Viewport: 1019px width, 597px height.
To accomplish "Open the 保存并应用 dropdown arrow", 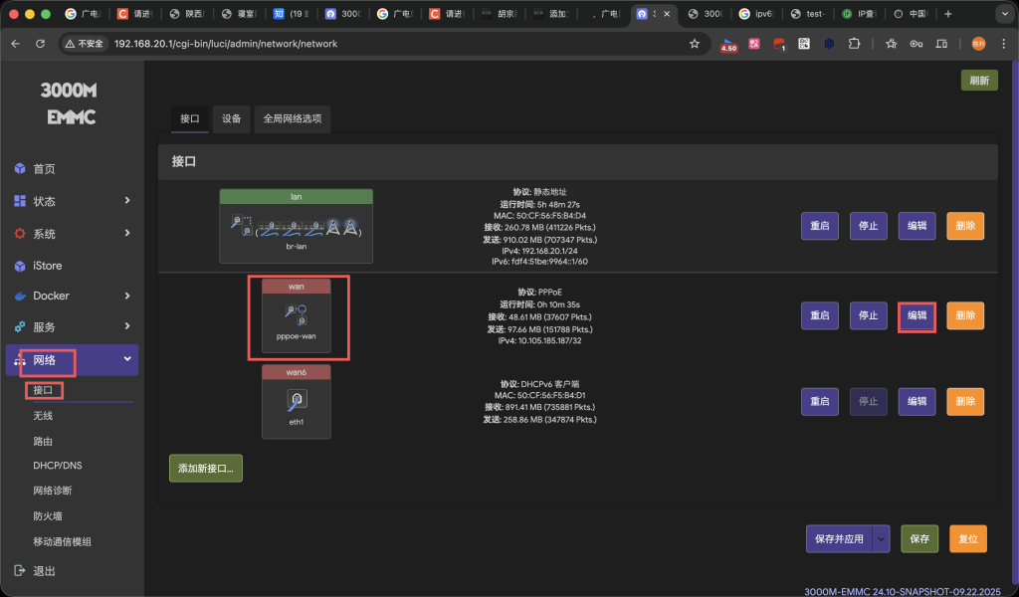I will click(x=880, y=538).
